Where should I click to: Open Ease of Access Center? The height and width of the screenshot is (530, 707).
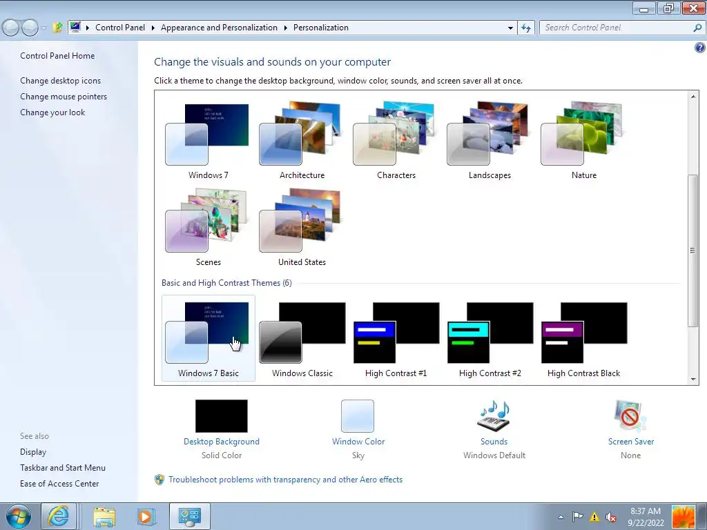pyautogui.click(x=59, y=484)
